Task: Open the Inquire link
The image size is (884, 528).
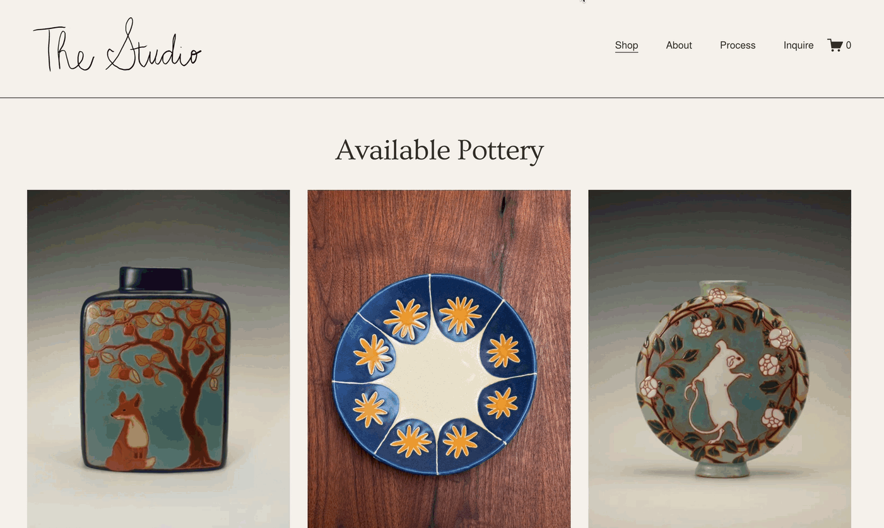Action: coord(798,45)
